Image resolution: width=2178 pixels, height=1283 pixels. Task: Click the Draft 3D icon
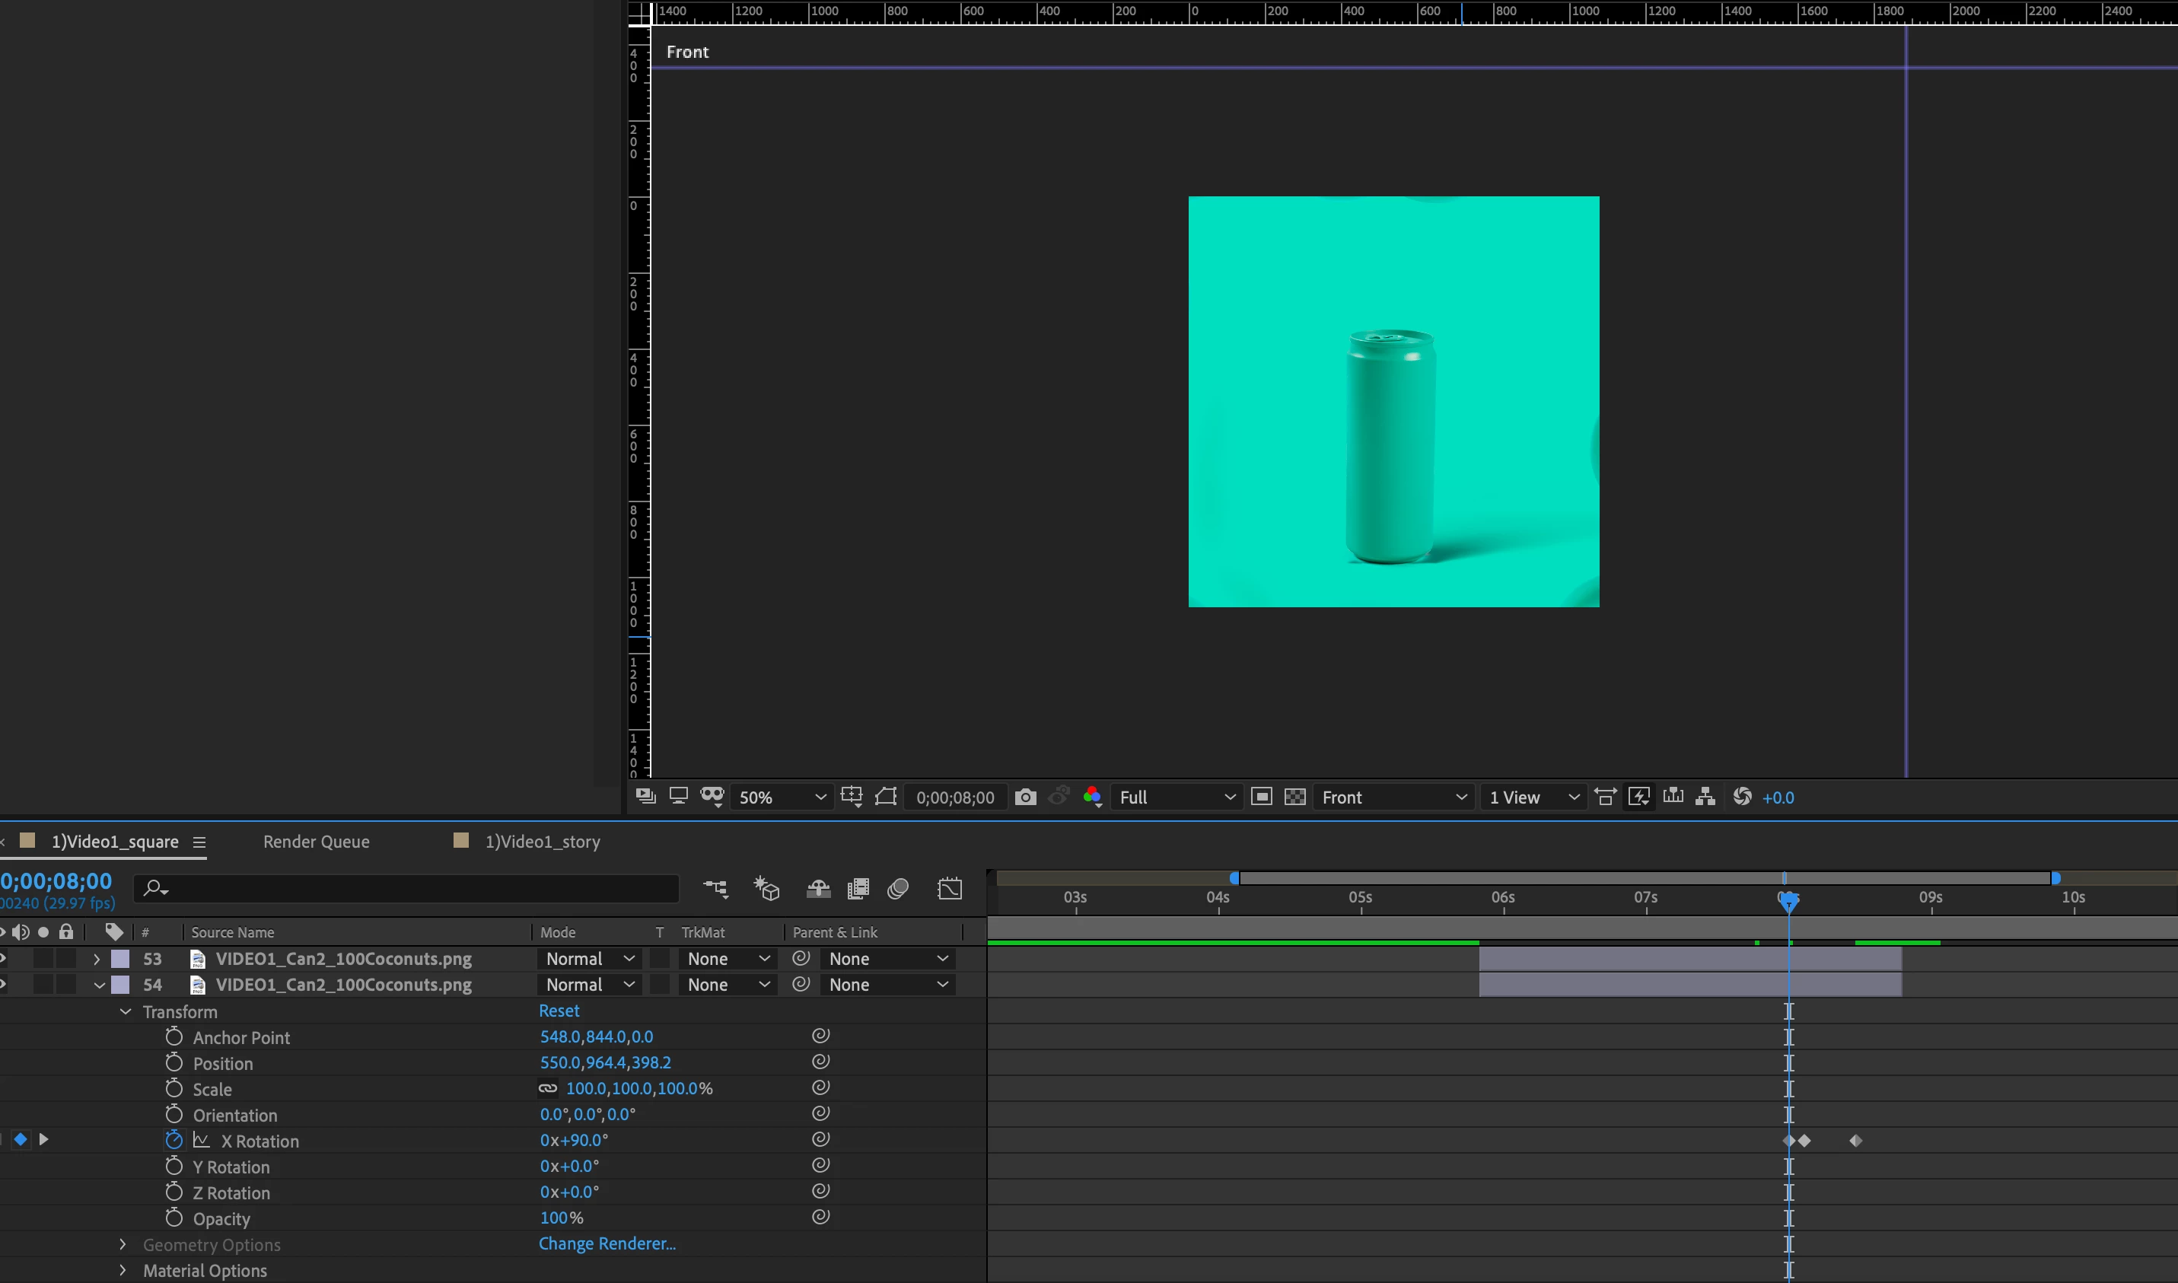click(x=766, y=889)
